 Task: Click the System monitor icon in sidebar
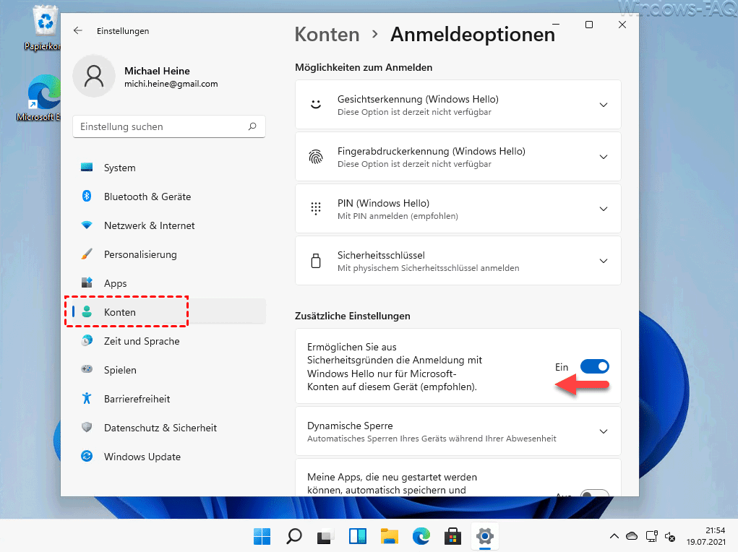click(87, 167)
